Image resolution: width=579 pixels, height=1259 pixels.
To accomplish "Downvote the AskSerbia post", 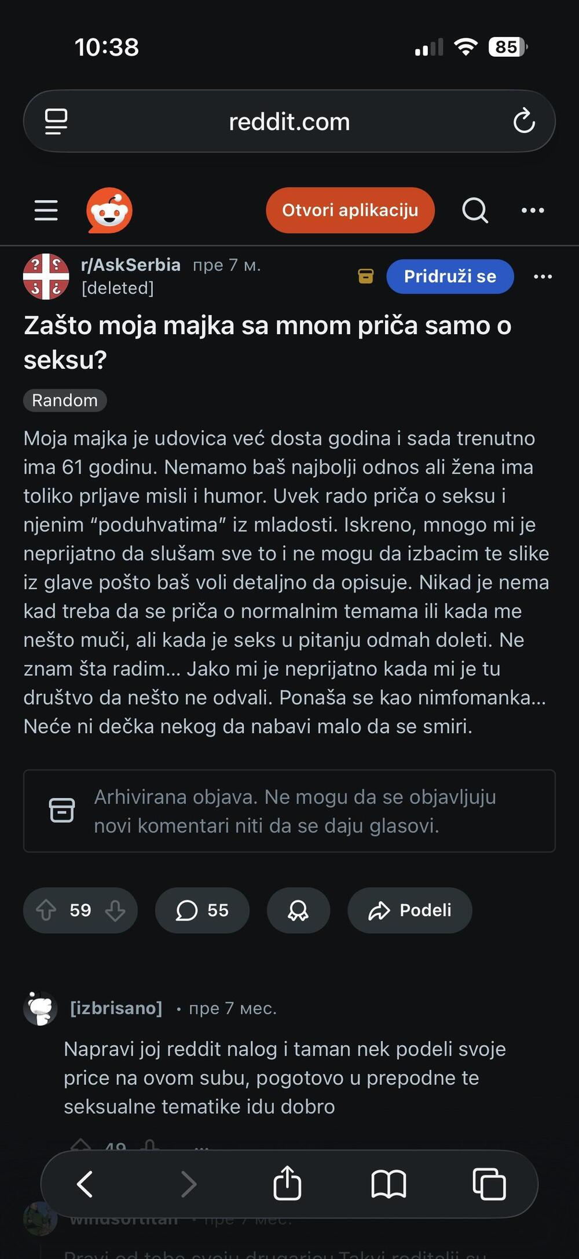I will tap(115, 910).
